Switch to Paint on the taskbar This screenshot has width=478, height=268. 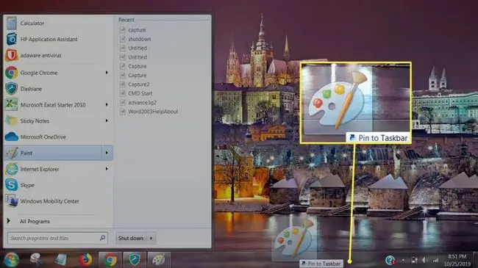[159, 260]
